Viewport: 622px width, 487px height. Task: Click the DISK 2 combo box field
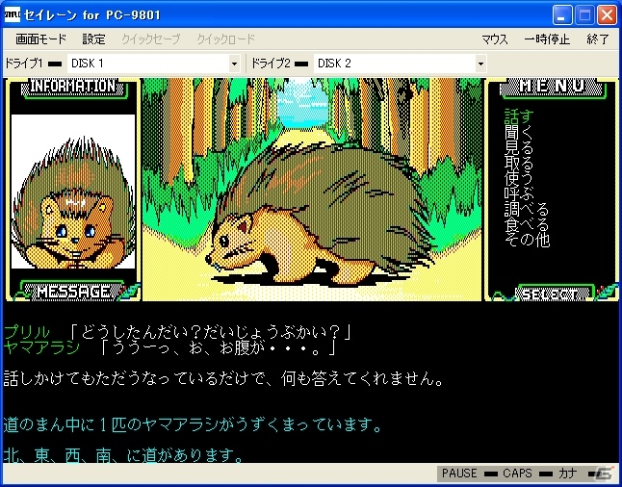pyautogui.click(x=401, y=64)
